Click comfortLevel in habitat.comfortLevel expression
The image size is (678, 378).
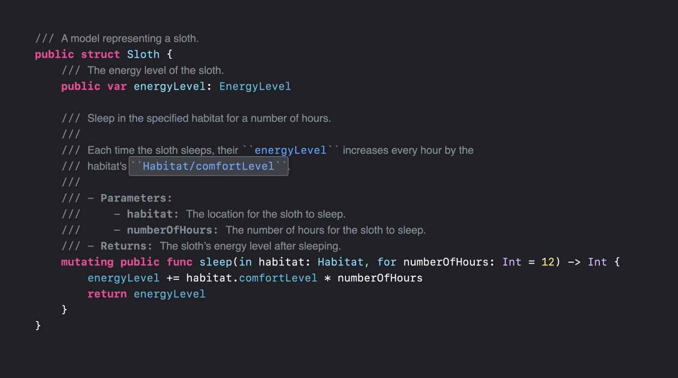(x=278, y=278)
